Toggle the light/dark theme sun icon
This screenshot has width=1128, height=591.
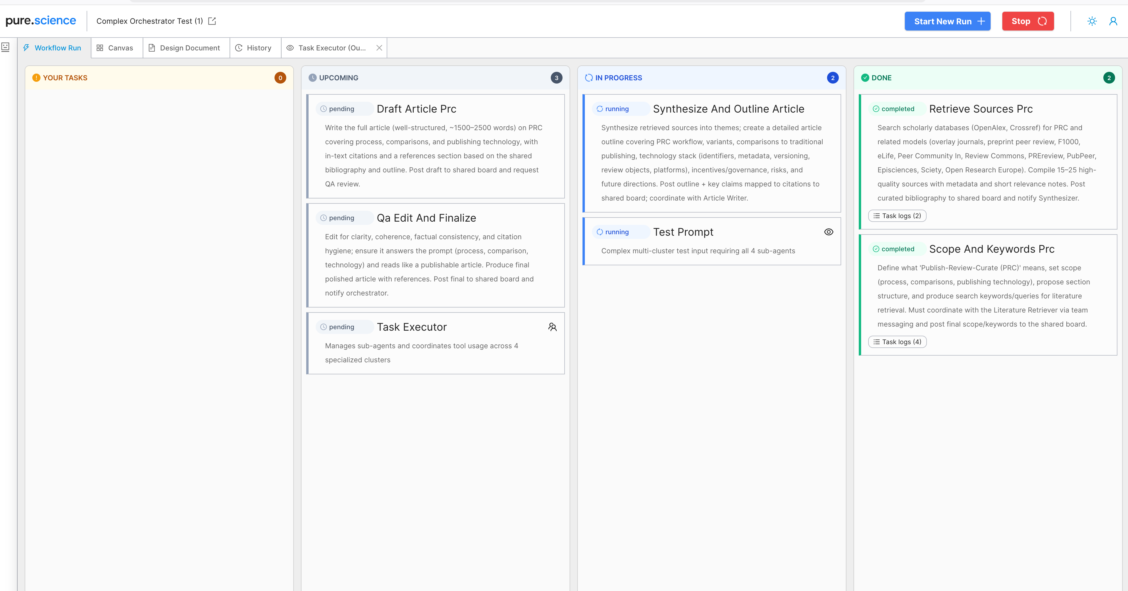1092,21
